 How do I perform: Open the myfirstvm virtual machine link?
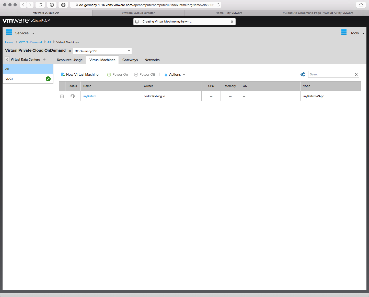point(90,96)
